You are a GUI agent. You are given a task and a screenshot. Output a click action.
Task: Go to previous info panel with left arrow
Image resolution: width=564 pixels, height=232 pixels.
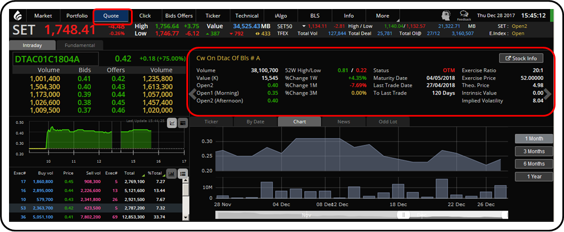click(x=193, y=93)
